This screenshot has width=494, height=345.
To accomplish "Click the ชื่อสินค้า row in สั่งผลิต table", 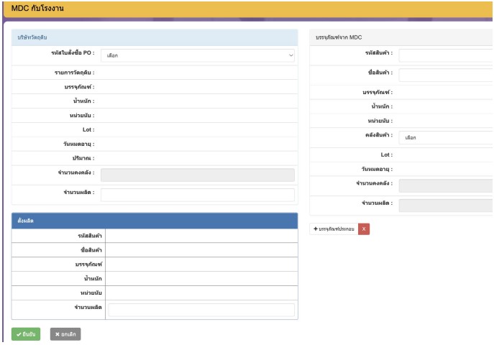I will [155, 250].
